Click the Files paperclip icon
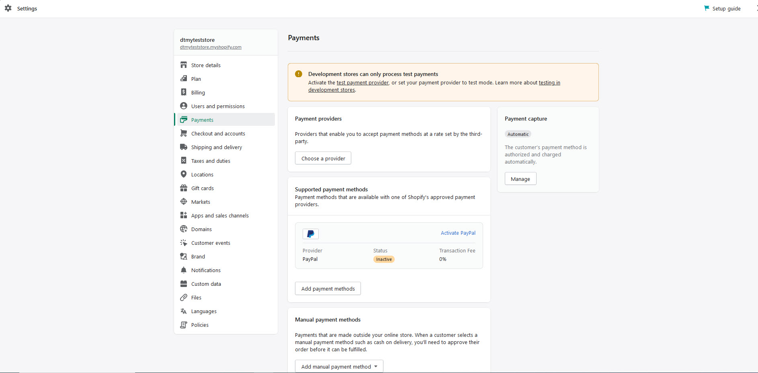Screen dimensions: 758x373 point(184,297)
